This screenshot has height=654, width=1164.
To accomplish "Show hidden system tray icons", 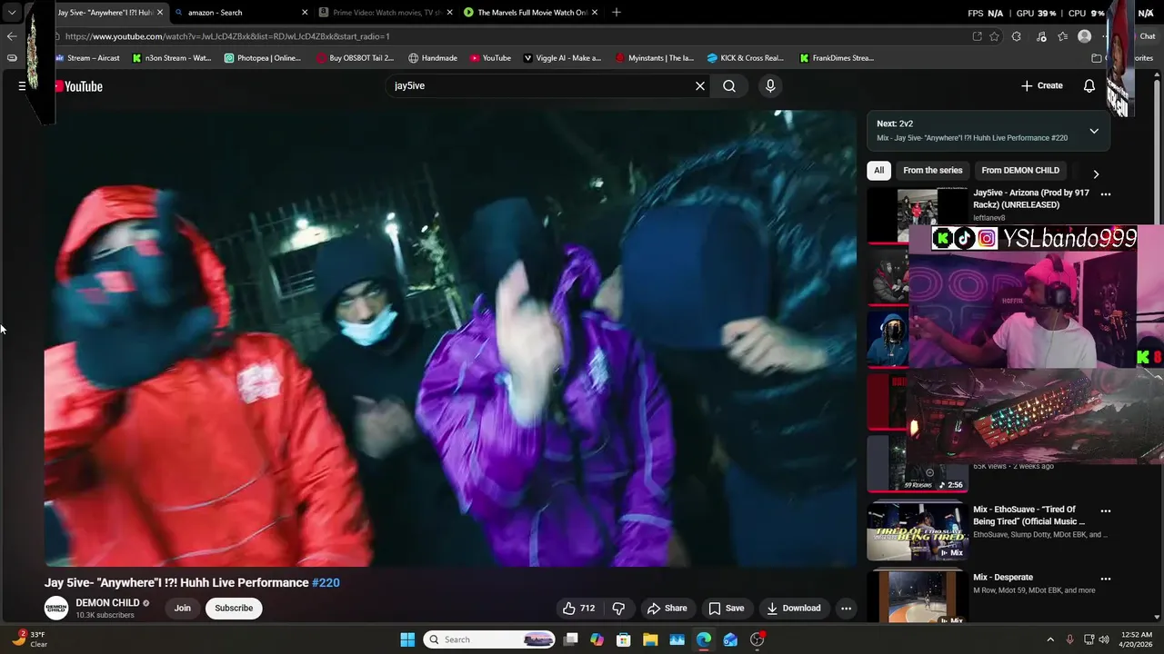I will click(1050, 639).
